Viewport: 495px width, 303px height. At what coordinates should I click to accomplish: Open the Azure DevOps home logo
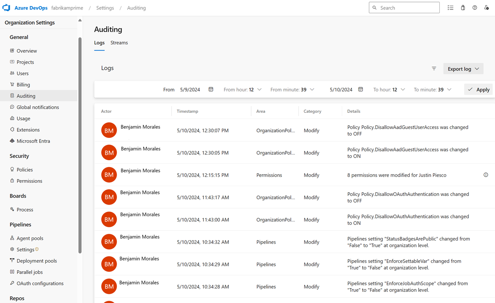pyautogui.click(x=6, y=7)
